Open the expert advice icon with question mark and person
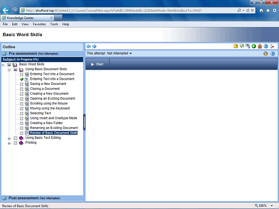Viewport: 279px width, 209px height. tap(248, 46)
